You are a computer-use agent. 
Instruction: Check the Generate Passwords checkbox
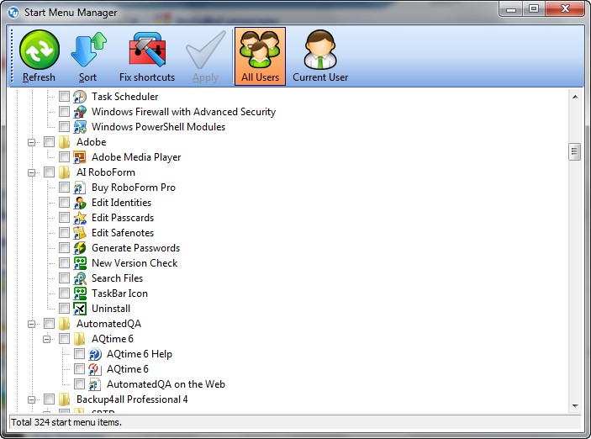pyautogui.click(x=64, y=248)
